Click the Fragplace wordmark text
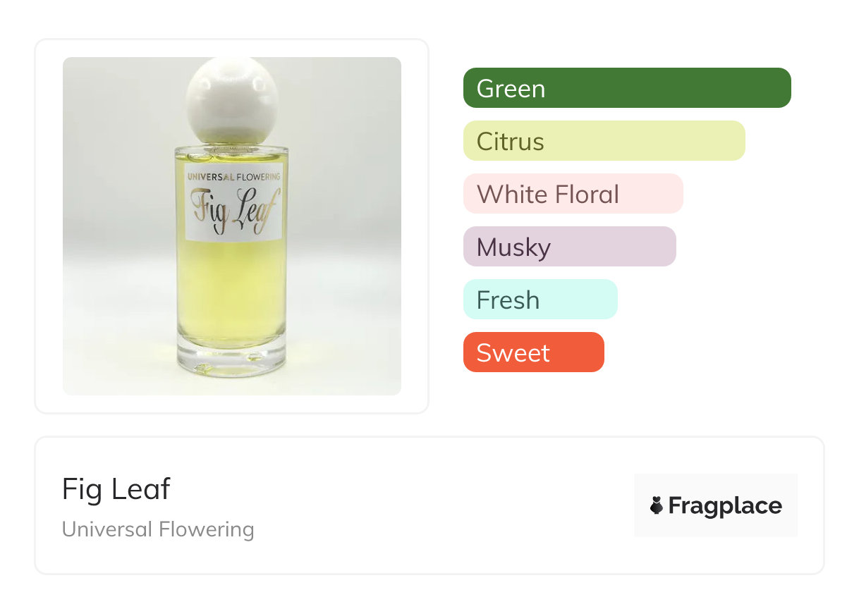This screenshot has width=859, height=609. click(725, 505)
